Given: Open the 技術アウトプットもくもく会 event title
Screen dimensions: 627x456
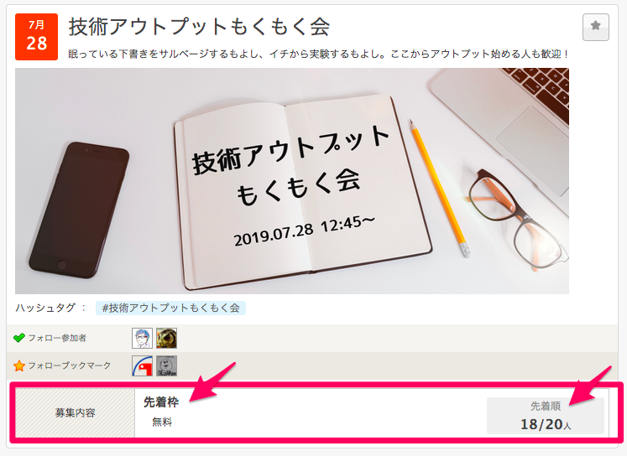Looking at the screenshot, I should click(x=199, y=27).
